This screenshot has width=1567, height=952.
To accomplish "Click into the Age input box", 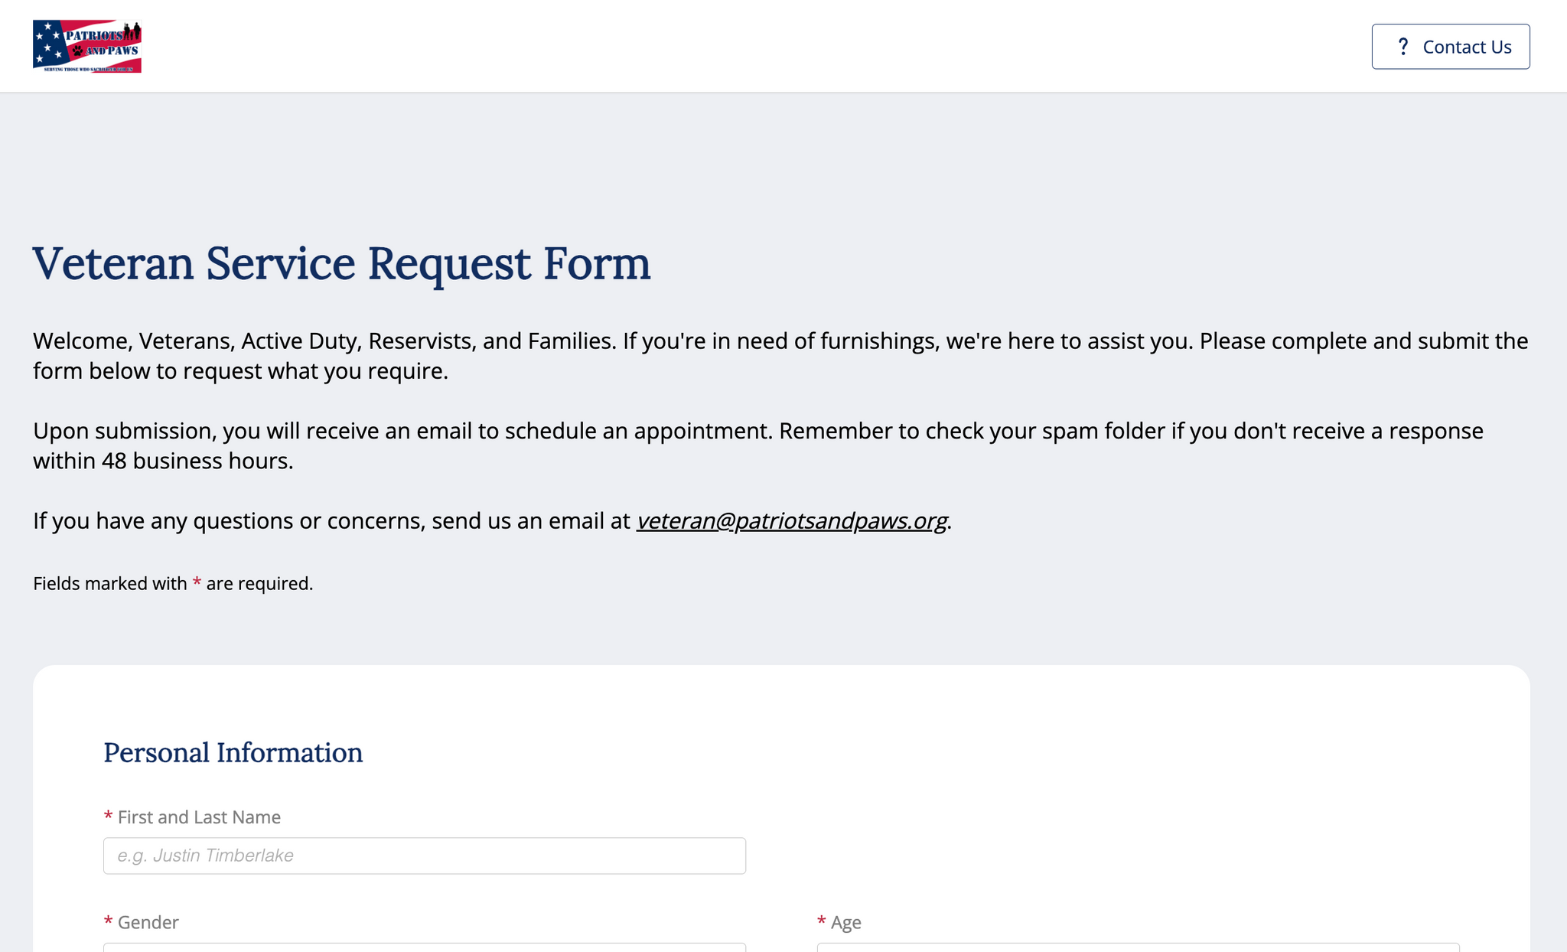I will point(1138,947).
